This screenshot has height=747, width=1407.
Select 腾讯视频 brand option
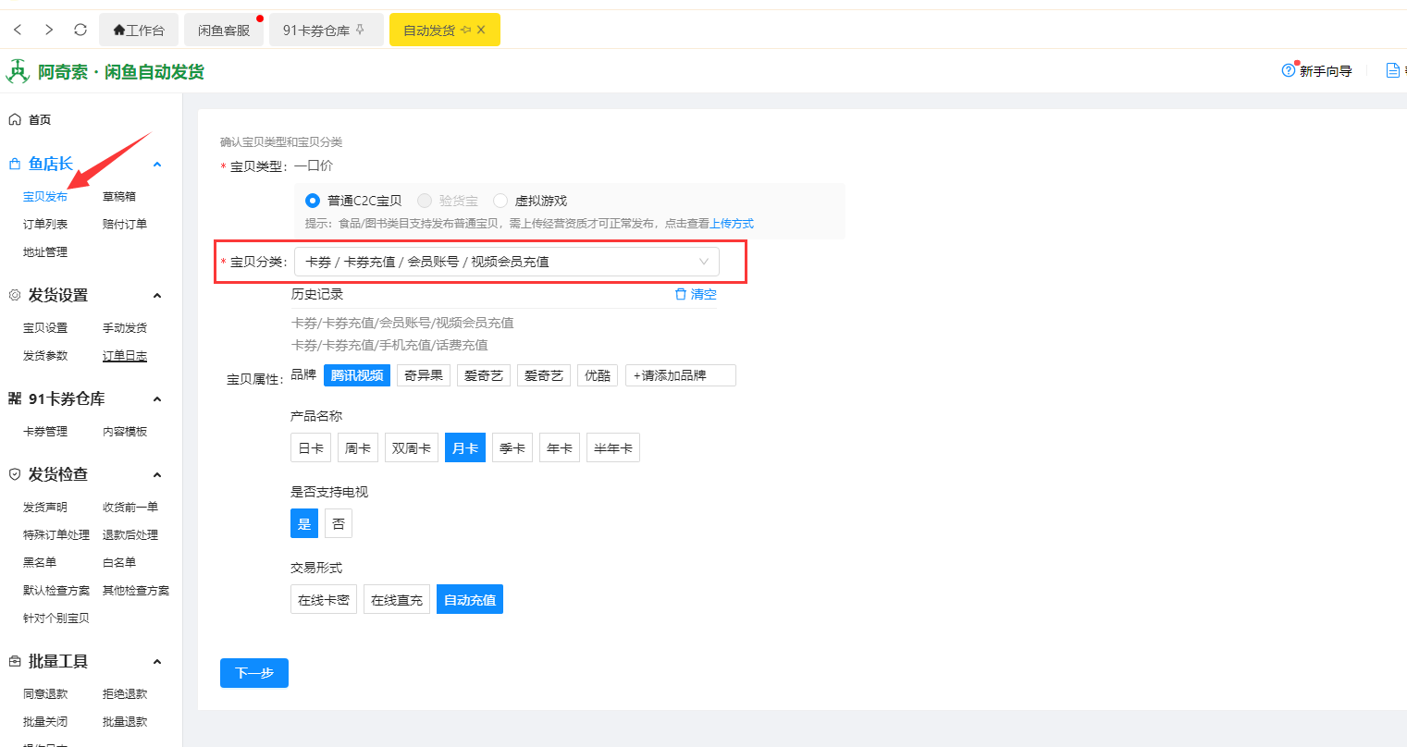(357, 375)
